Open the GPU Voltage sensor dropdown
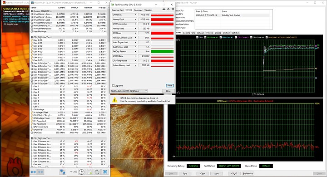This screenshot has width=327, height=177. pyautogui.click(x=135, y=56)
